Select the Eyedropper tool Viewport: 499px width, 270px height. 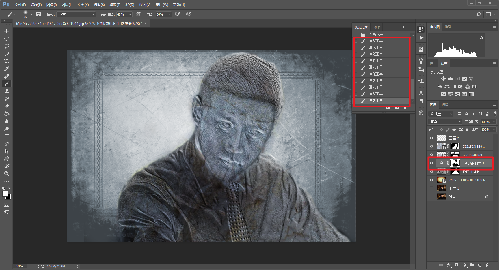point(7,69)
